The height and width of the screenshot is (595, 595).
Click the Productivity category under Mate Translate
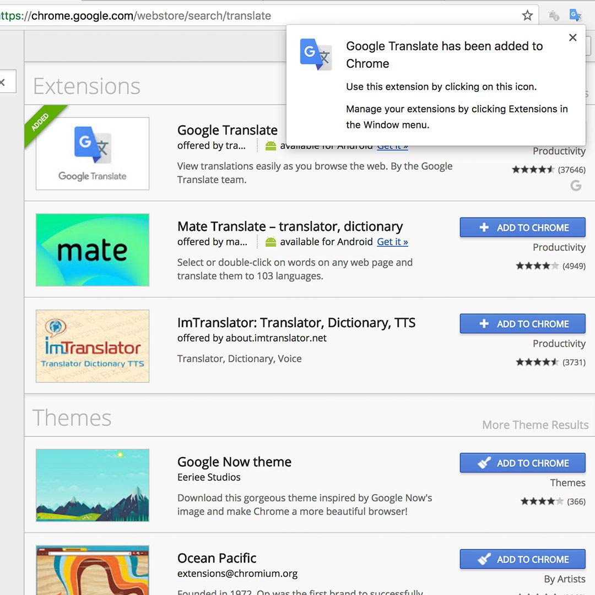tap(559, 247)
